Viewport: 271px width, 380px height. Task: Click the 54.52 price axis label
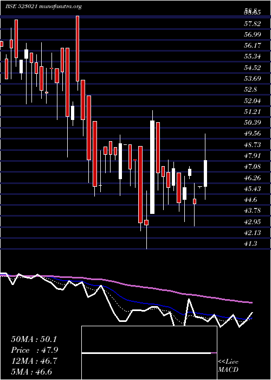coord(253,67)
